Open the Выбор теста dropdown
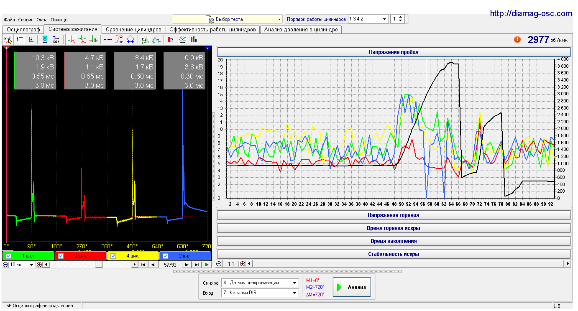Screen dimensions: 578x311 pyautogui.click(x=228, y=19)
